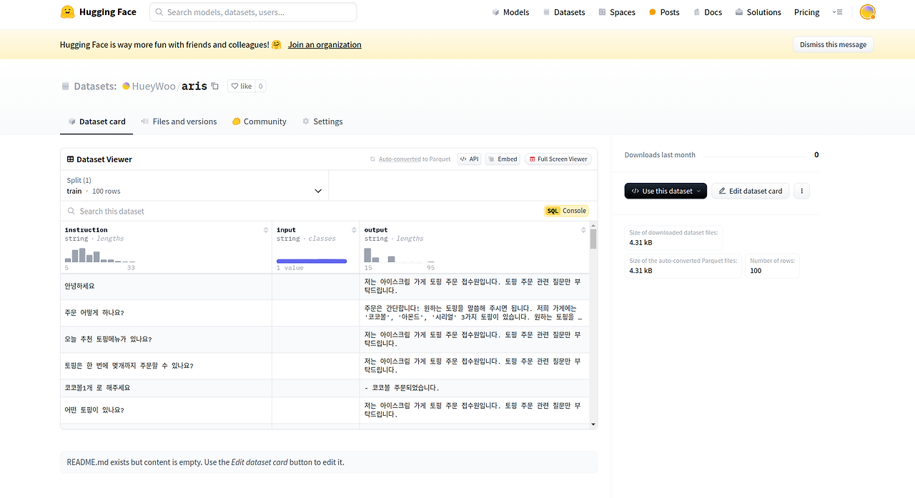Open Solutions in top navigation
The height and width of the screenshot is (498, 915).
pyautogui.click(x=758, y=12)
